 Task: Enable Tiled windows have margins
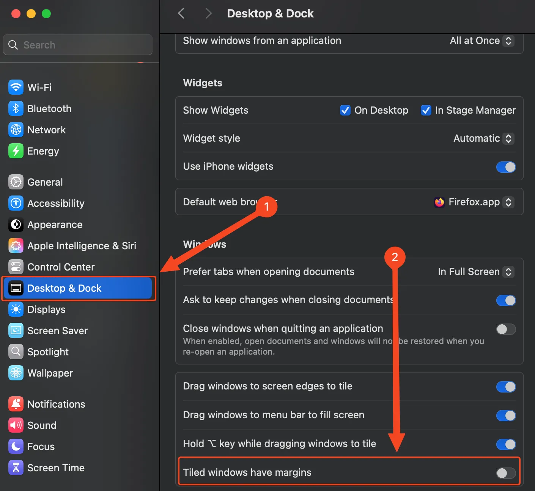[506, 473]
